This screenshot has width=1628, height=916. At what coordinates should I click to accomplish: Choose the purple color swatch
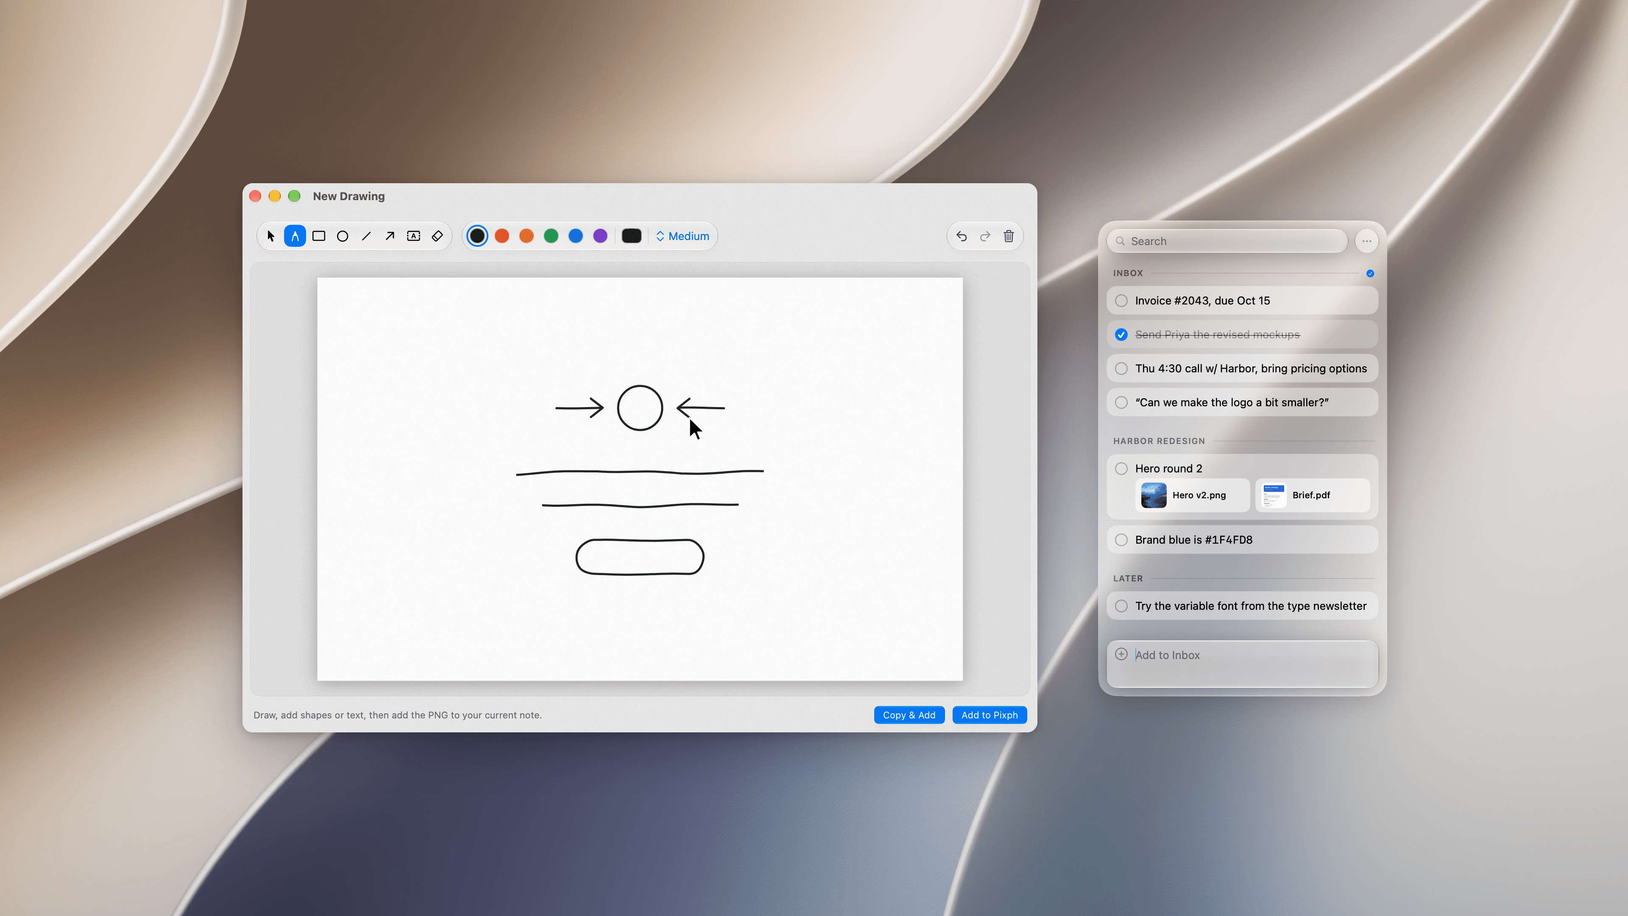(600, 237)
